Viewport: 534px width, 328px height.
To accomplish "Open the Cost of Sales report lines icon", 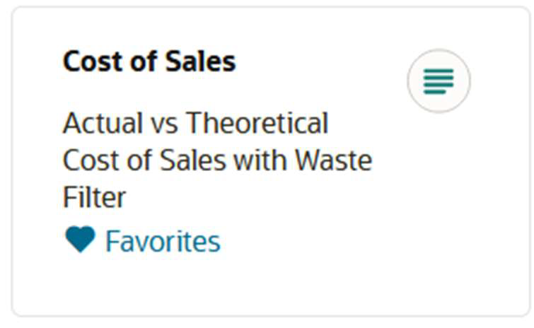I will coord(439,81).
